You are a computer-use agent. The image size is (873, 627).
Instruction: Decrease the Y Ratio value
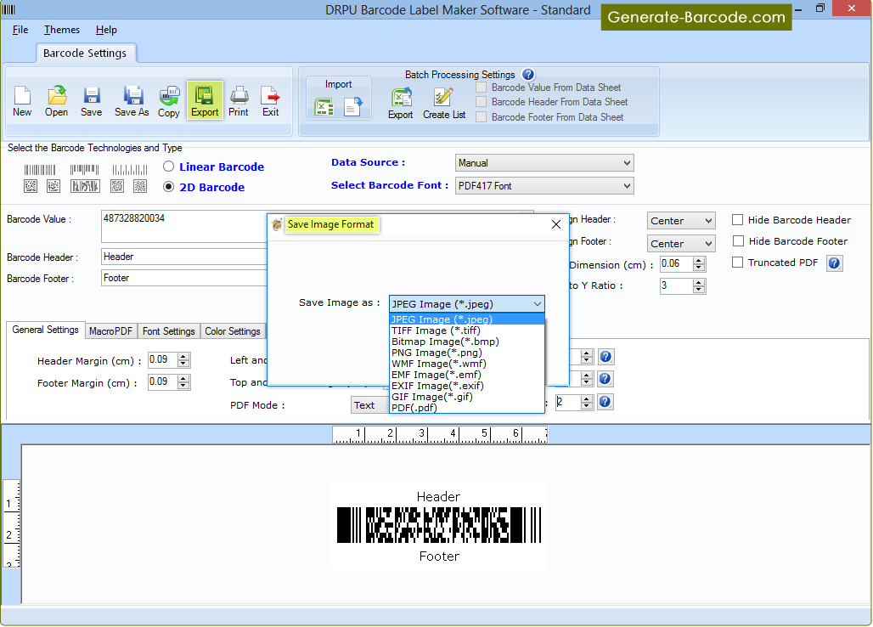tap(699, 290)
